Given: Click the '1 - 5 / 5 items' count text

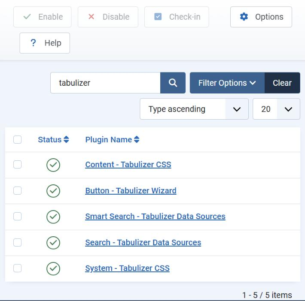Looking at the screenshot, I should click(x=267, y=295).
